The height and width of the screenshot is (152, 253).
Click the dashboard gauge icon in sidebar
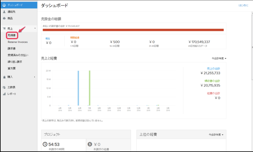4,5
